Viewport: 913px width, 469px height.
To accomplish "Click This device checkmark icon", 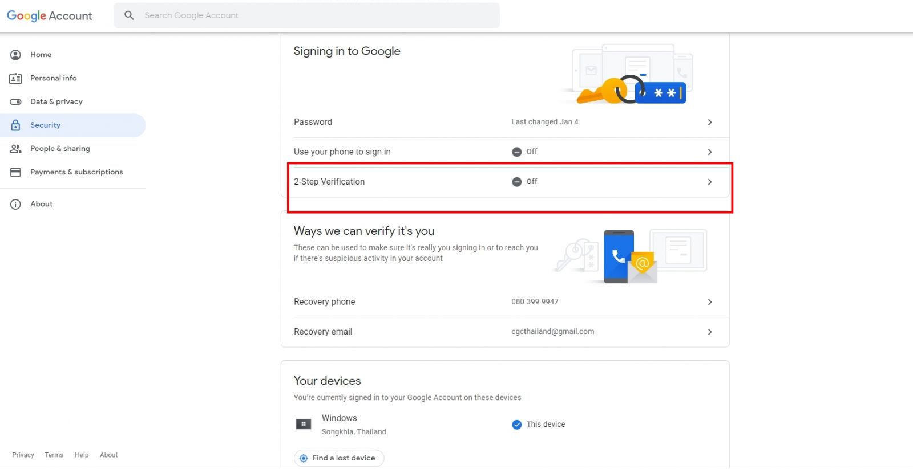I will (x=516, y=425).
